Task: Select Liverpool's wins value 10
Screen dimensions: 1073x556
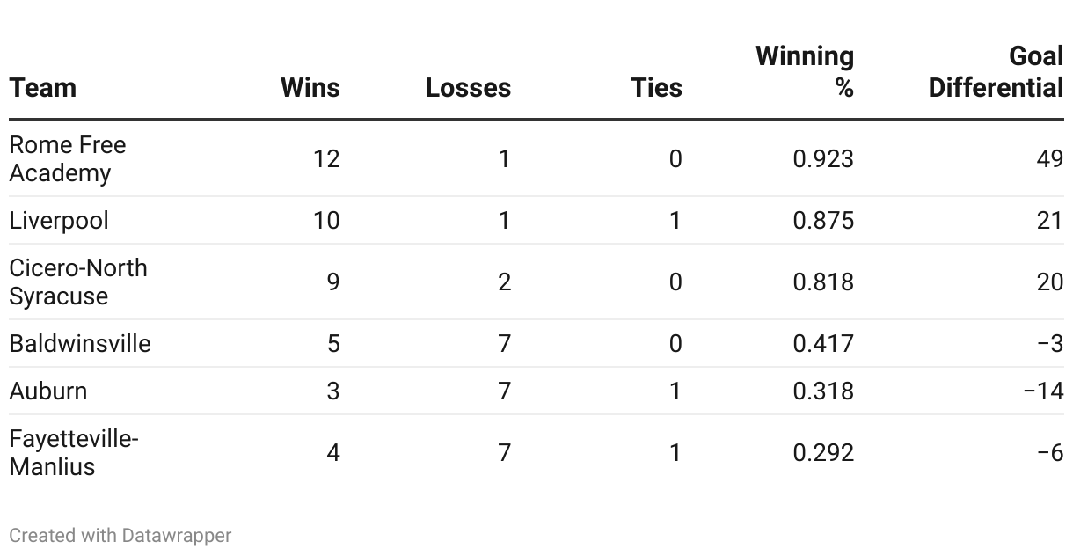Action: click(326, 220)
